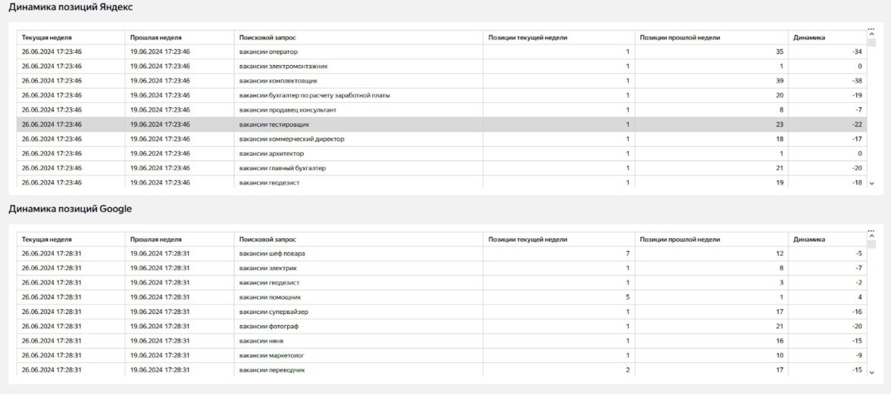Sort Yandex table by Динамика column

click(808, 37)
